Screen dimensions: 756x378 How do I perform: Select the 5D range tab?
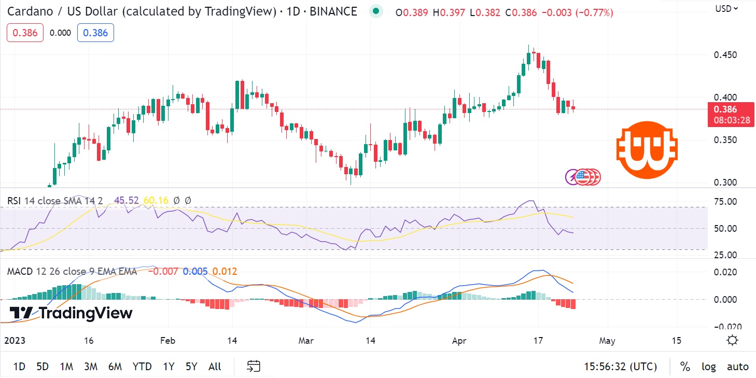pos(43,367)
